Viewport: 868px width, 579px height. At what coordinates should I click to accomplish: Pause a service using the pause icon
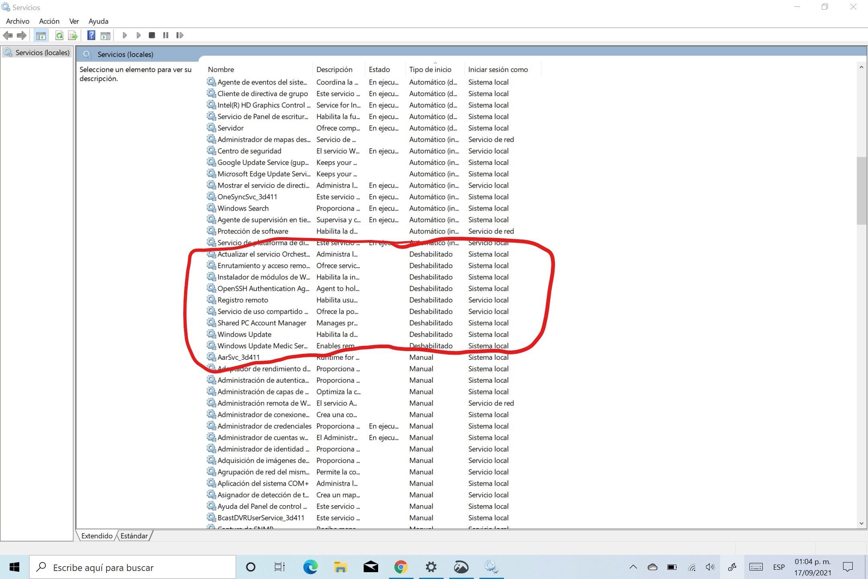[166, 35]
